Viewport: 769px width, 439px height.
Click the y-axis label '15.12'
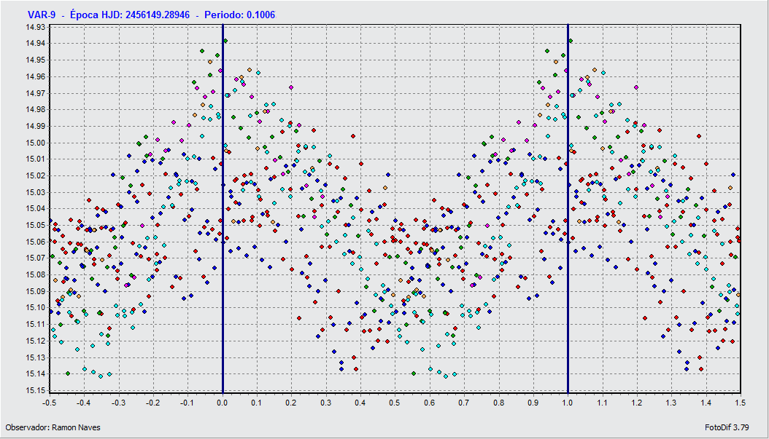click(35, 341)
